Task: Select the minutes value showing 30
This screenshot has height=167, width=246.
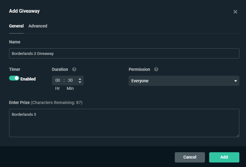Action: pyautogui.click(x=70, y=80)
